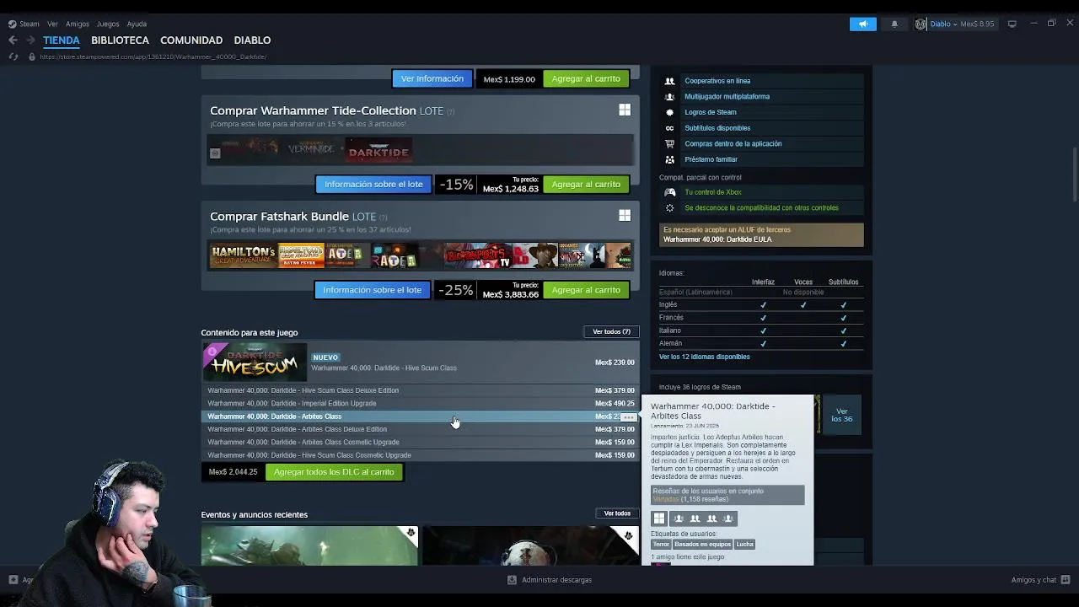This screenshot has height=607, width=1079.
Task: Open Información sobre el lote for Fatshark Bundle
Action: pos(372,289)
